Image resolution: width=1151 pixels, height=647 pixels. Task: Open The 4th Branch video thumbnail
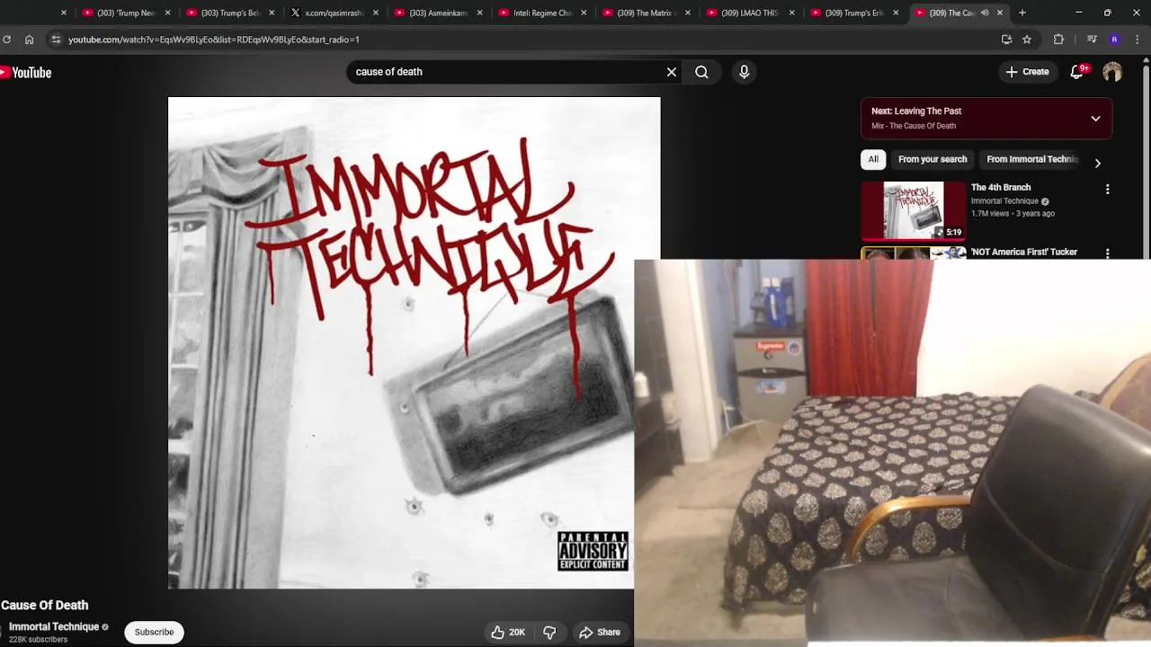click(914, 210)
